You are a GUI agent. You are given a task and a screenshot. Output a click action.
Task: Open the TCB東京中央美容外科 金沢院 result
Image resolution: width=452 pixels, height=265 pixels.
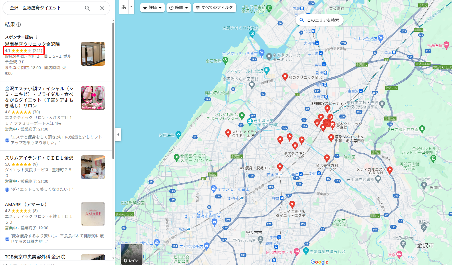pyautogui.click(x=35, y=257)
